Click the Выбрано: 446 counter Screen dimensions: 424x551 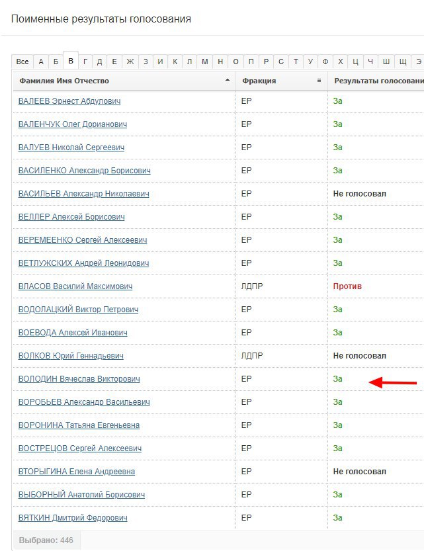tap(46, 540)
